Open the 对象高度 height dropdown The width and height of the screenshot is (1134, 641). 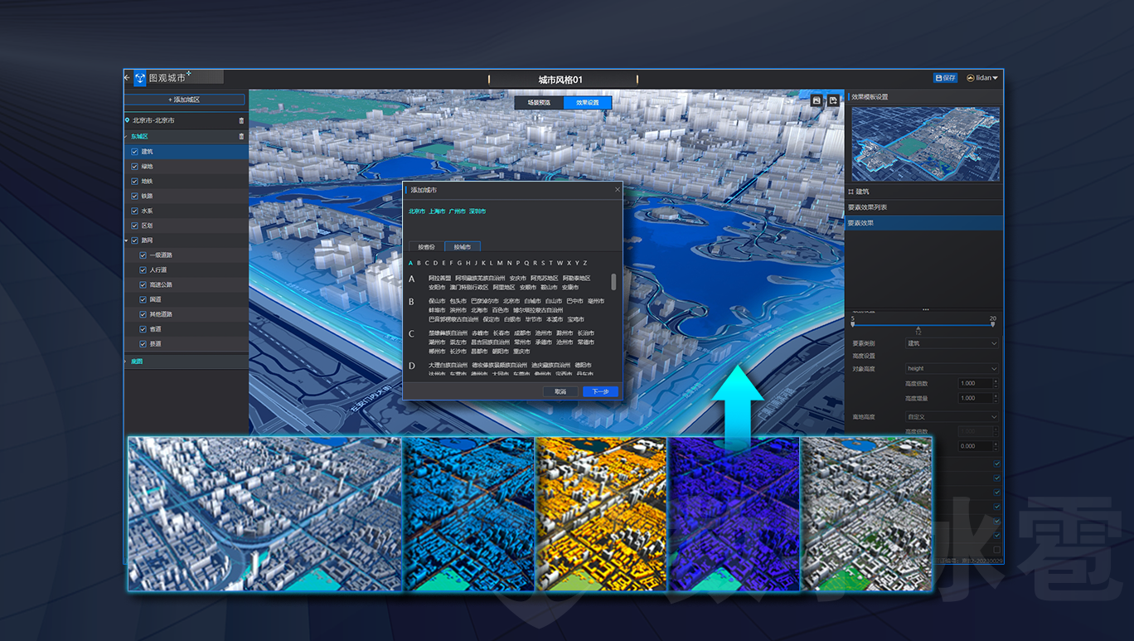pyautogui.click(x=952, y=368)
